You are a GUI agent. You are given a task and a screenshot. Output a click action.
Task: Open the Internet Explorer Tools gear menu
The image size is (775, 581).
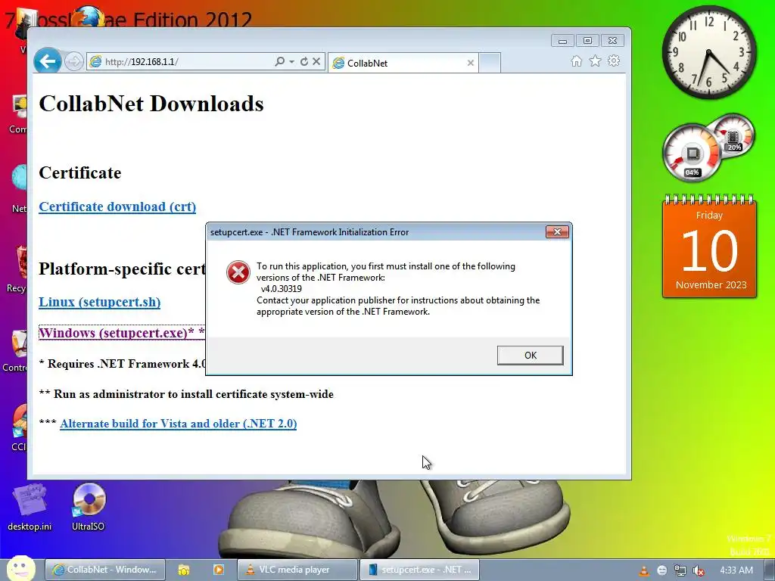614,61
